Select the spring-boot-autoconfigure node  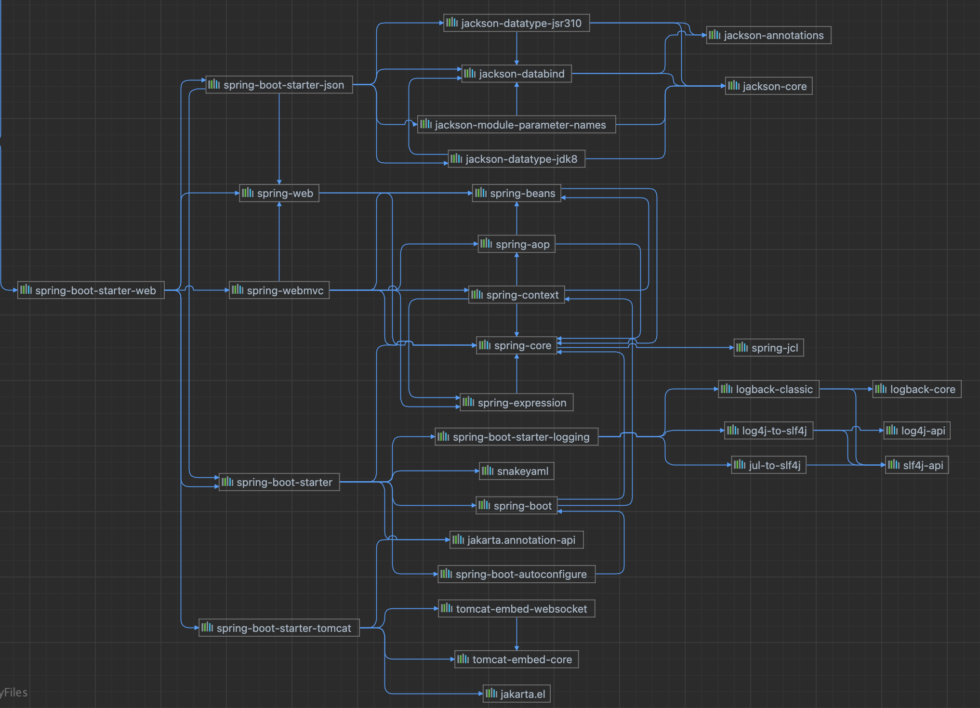click(x=521, y=574)
